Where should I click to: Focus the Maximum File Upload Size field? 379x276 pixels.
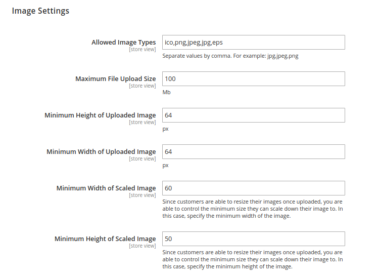pyautogui.click(x=253, y=79)
